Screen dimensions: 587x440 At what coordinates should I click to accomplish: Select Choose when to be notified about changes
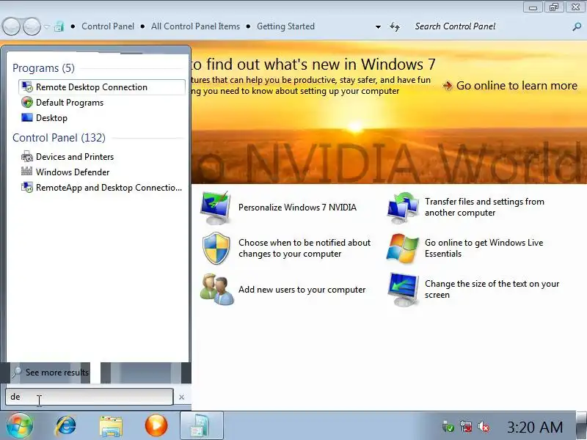point(305,248)
